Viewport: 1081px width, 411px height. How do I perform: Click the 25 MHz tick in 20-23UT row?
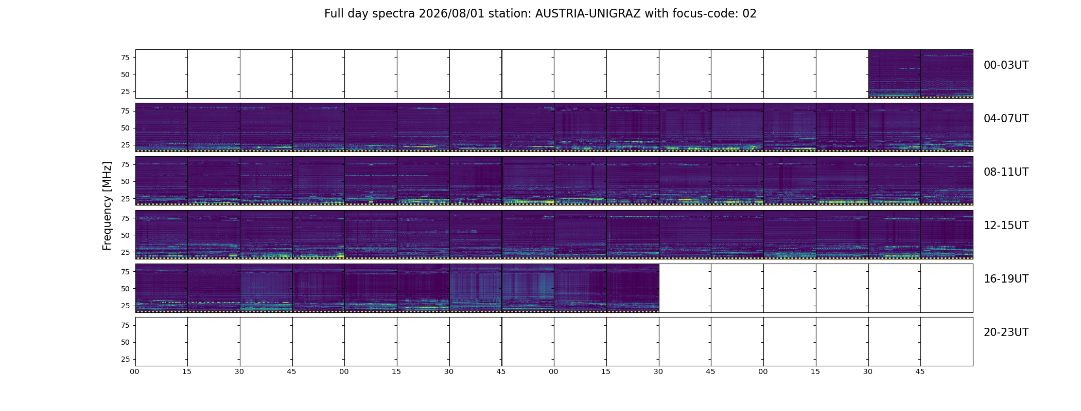click(x=125, y=359)
